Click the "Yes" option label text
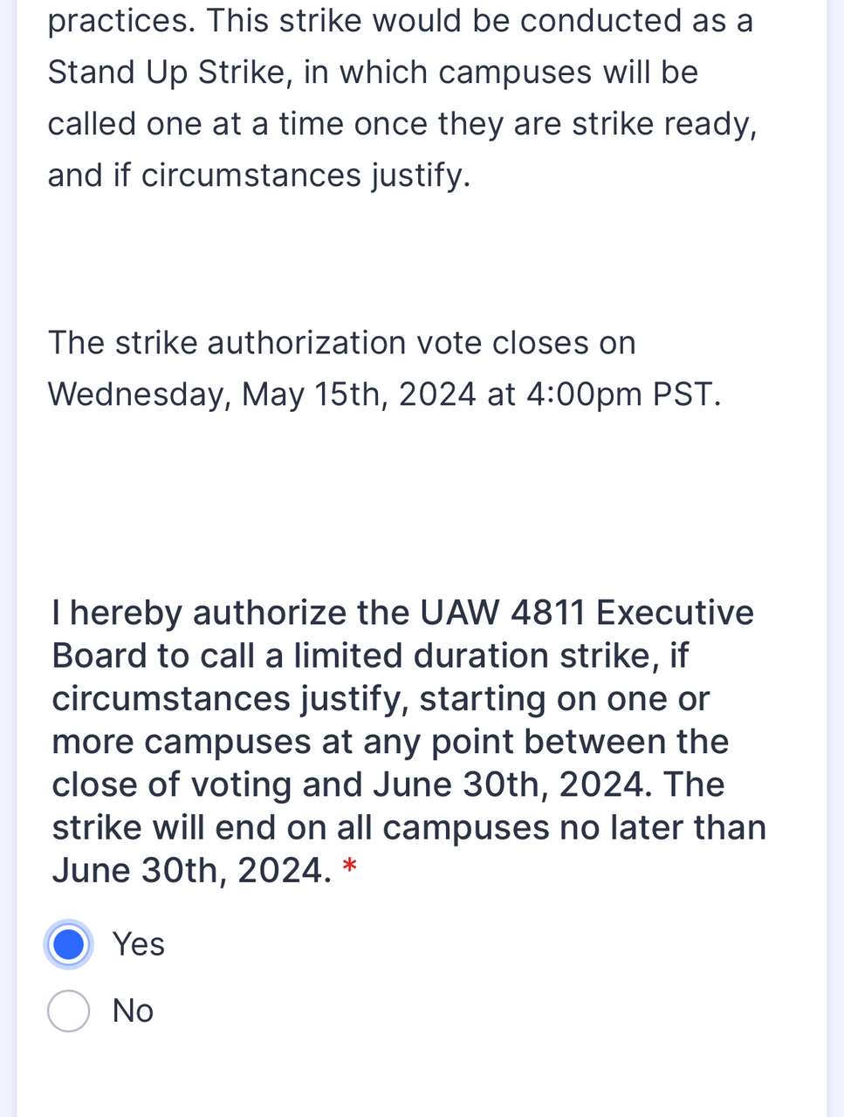 (x=139, y=944)
